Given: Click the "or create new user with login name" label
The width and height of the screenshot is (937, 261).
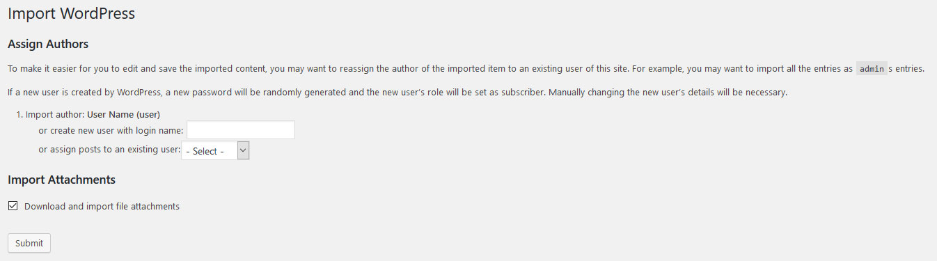Looking at the screenshot, I should tap(111, 130).
